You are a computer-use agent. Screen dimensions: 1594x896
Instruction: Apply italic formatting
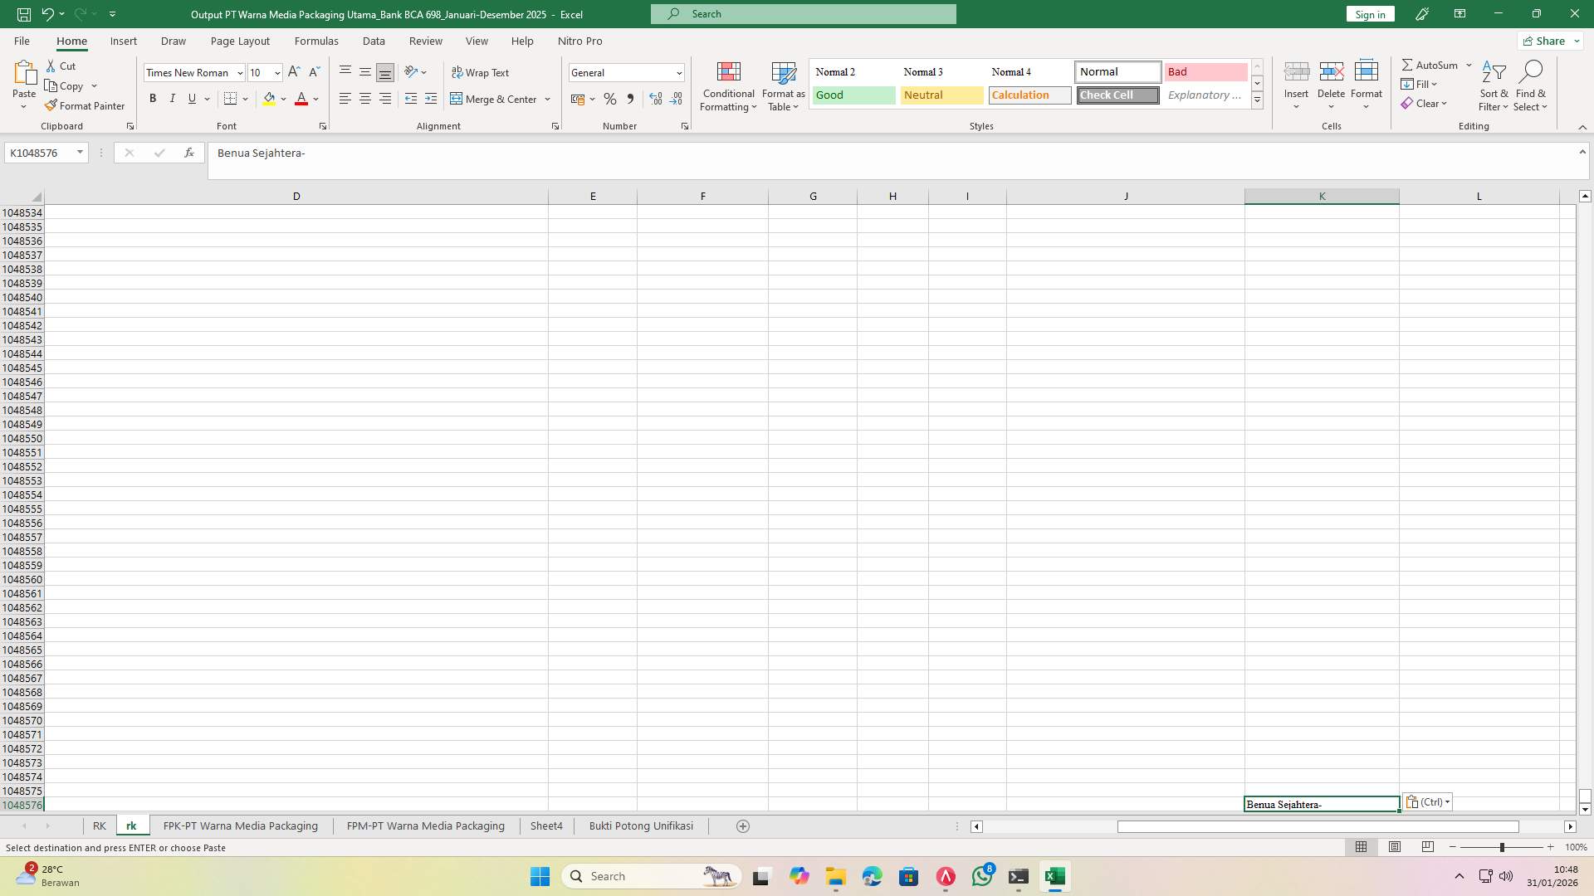(173, 99)
